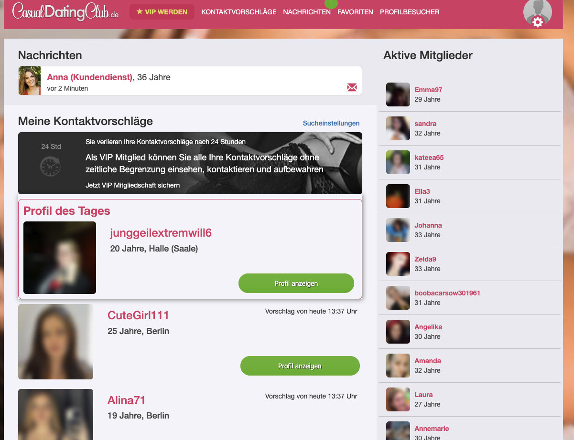Open the FAVORITEN menu item

[355, 12]
